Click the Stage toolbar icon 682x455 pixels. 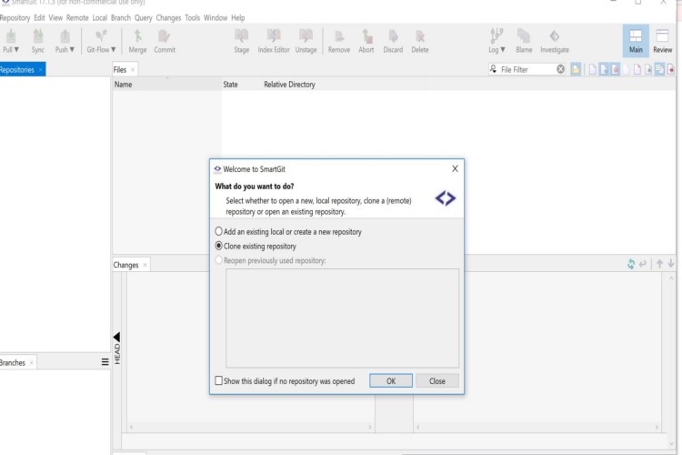tap(241, 41)
